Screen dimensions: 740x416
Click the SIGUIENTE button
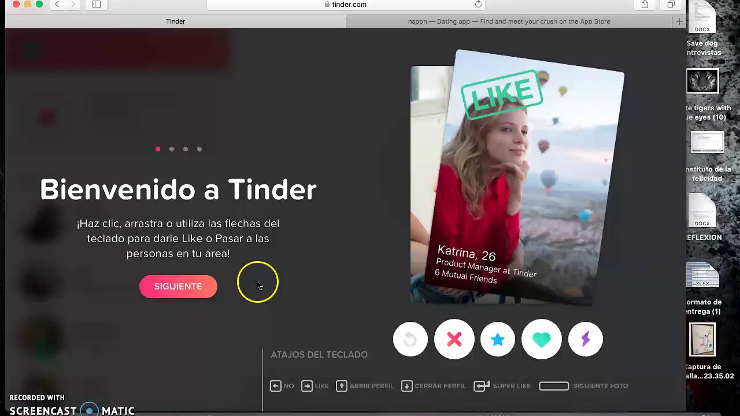coord(178,287)
